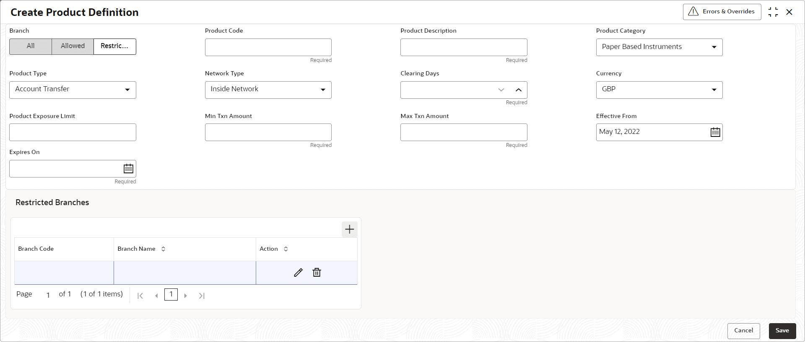Increase the Clearing Days value

pos(518,90)
